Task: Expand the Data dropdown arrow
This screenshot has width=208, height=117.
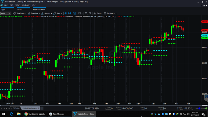Action: [x=102, y=13]
